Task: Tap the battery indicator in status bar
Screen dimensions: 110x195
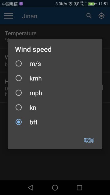Action: [91, 4]
